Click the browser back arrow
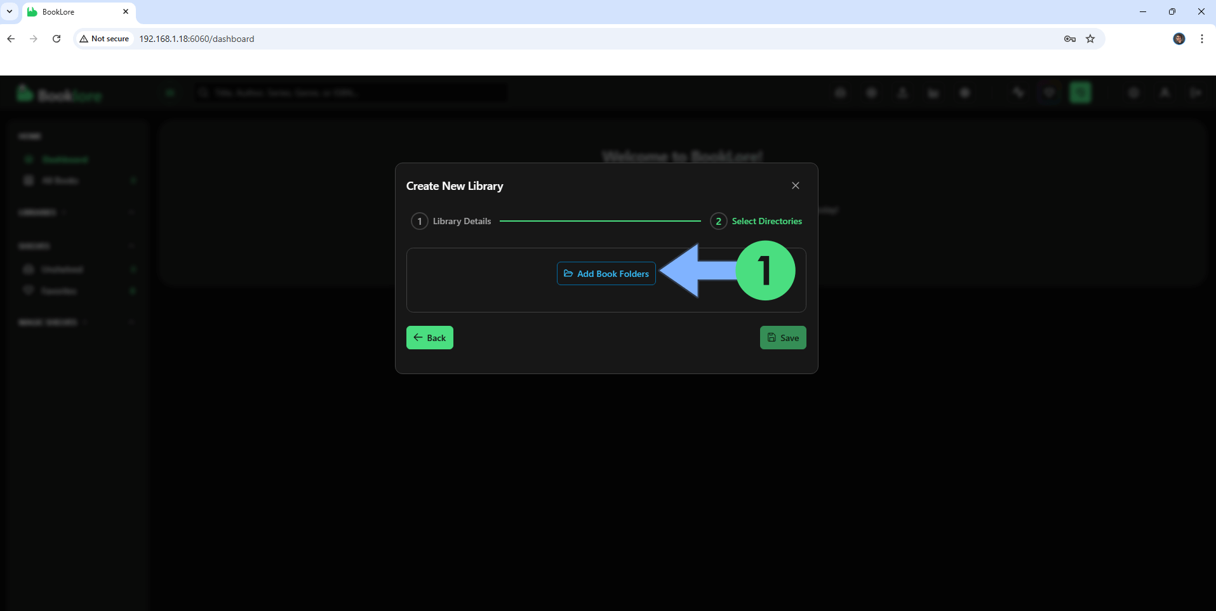This screenshot has height=611, width=1216. 11,39
